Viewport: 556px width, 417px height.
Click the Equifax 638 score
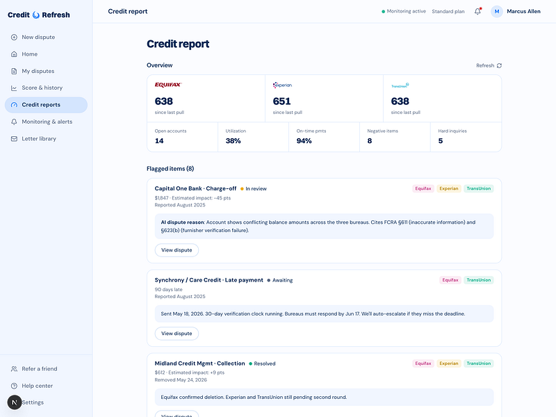(x=164, y=101)
